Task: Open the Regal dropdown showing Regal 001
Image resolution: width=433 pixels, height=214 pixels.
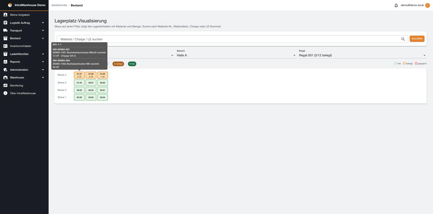Action: click(x=363, y=55)
